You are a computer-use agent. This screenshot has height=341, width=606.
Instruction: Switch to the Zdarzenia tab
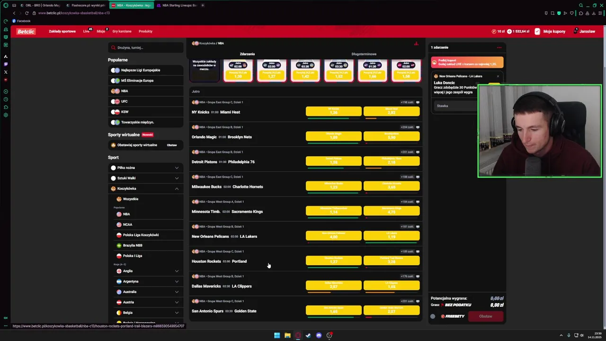(x=247, y=54)
